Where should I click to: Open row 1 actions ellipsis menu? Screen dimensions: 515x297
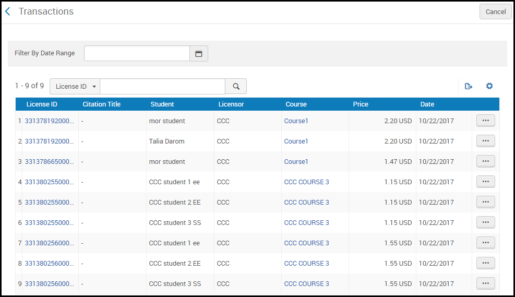point(486,121)
